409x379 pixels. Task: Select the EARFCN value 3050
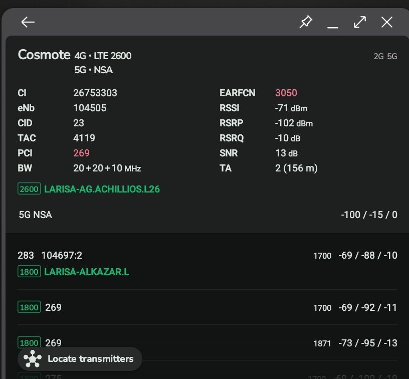[286, 93]
